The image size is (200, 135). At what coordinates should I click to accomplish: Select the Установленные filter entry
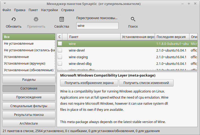click(x=29, y=57)
